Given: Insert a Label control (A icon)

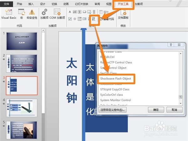Looking at the screenshot, I should coord(70,12).
